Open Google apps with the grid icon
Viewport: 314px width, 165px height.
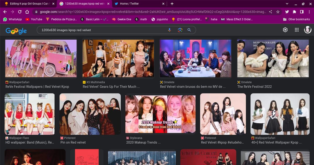click(296, 30)
